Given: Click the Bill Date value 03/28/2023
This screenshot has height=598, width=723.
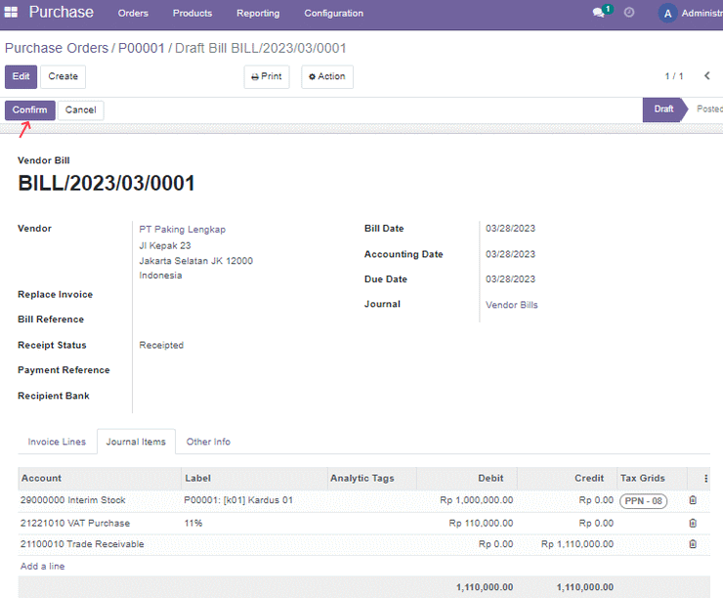Looking at the screenshot, I should click(510, 229).
